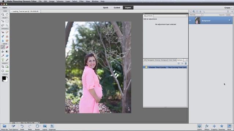
Task: Delete the selected action trash icon
Action: point(186,63)
